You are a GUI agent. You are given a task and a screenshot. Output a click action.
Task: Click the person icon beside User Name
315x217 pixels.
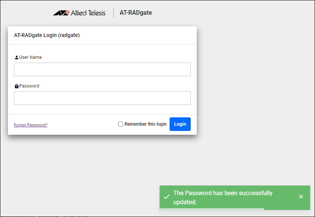point(16,57)
